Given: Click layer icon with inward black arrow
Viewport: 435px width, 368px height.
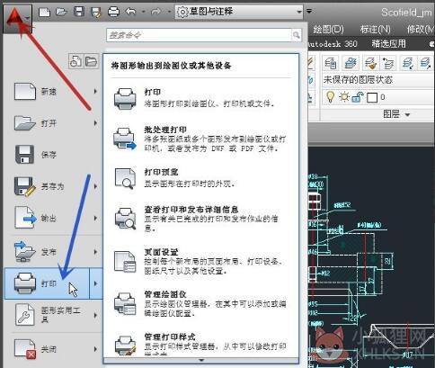Looking at the screenshot, I should coord(408,63).
